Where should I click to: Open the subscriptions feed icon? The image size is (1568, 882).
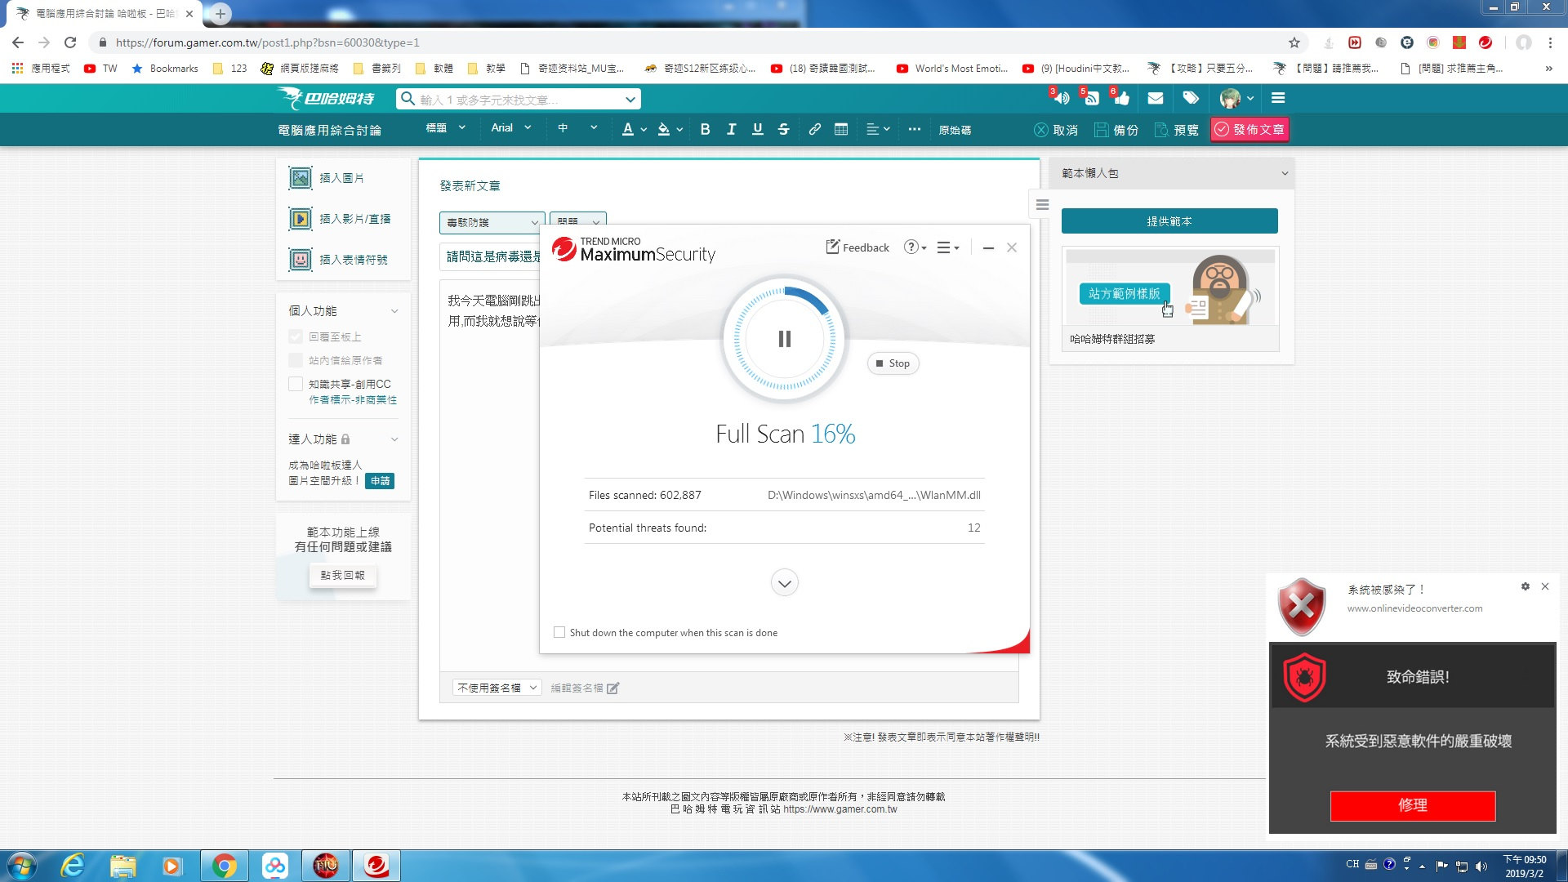click(x=1091, y=98)
